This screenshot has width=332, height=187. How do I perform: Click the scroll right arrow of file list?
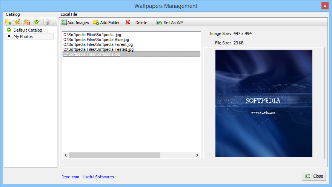coord(197,155)
